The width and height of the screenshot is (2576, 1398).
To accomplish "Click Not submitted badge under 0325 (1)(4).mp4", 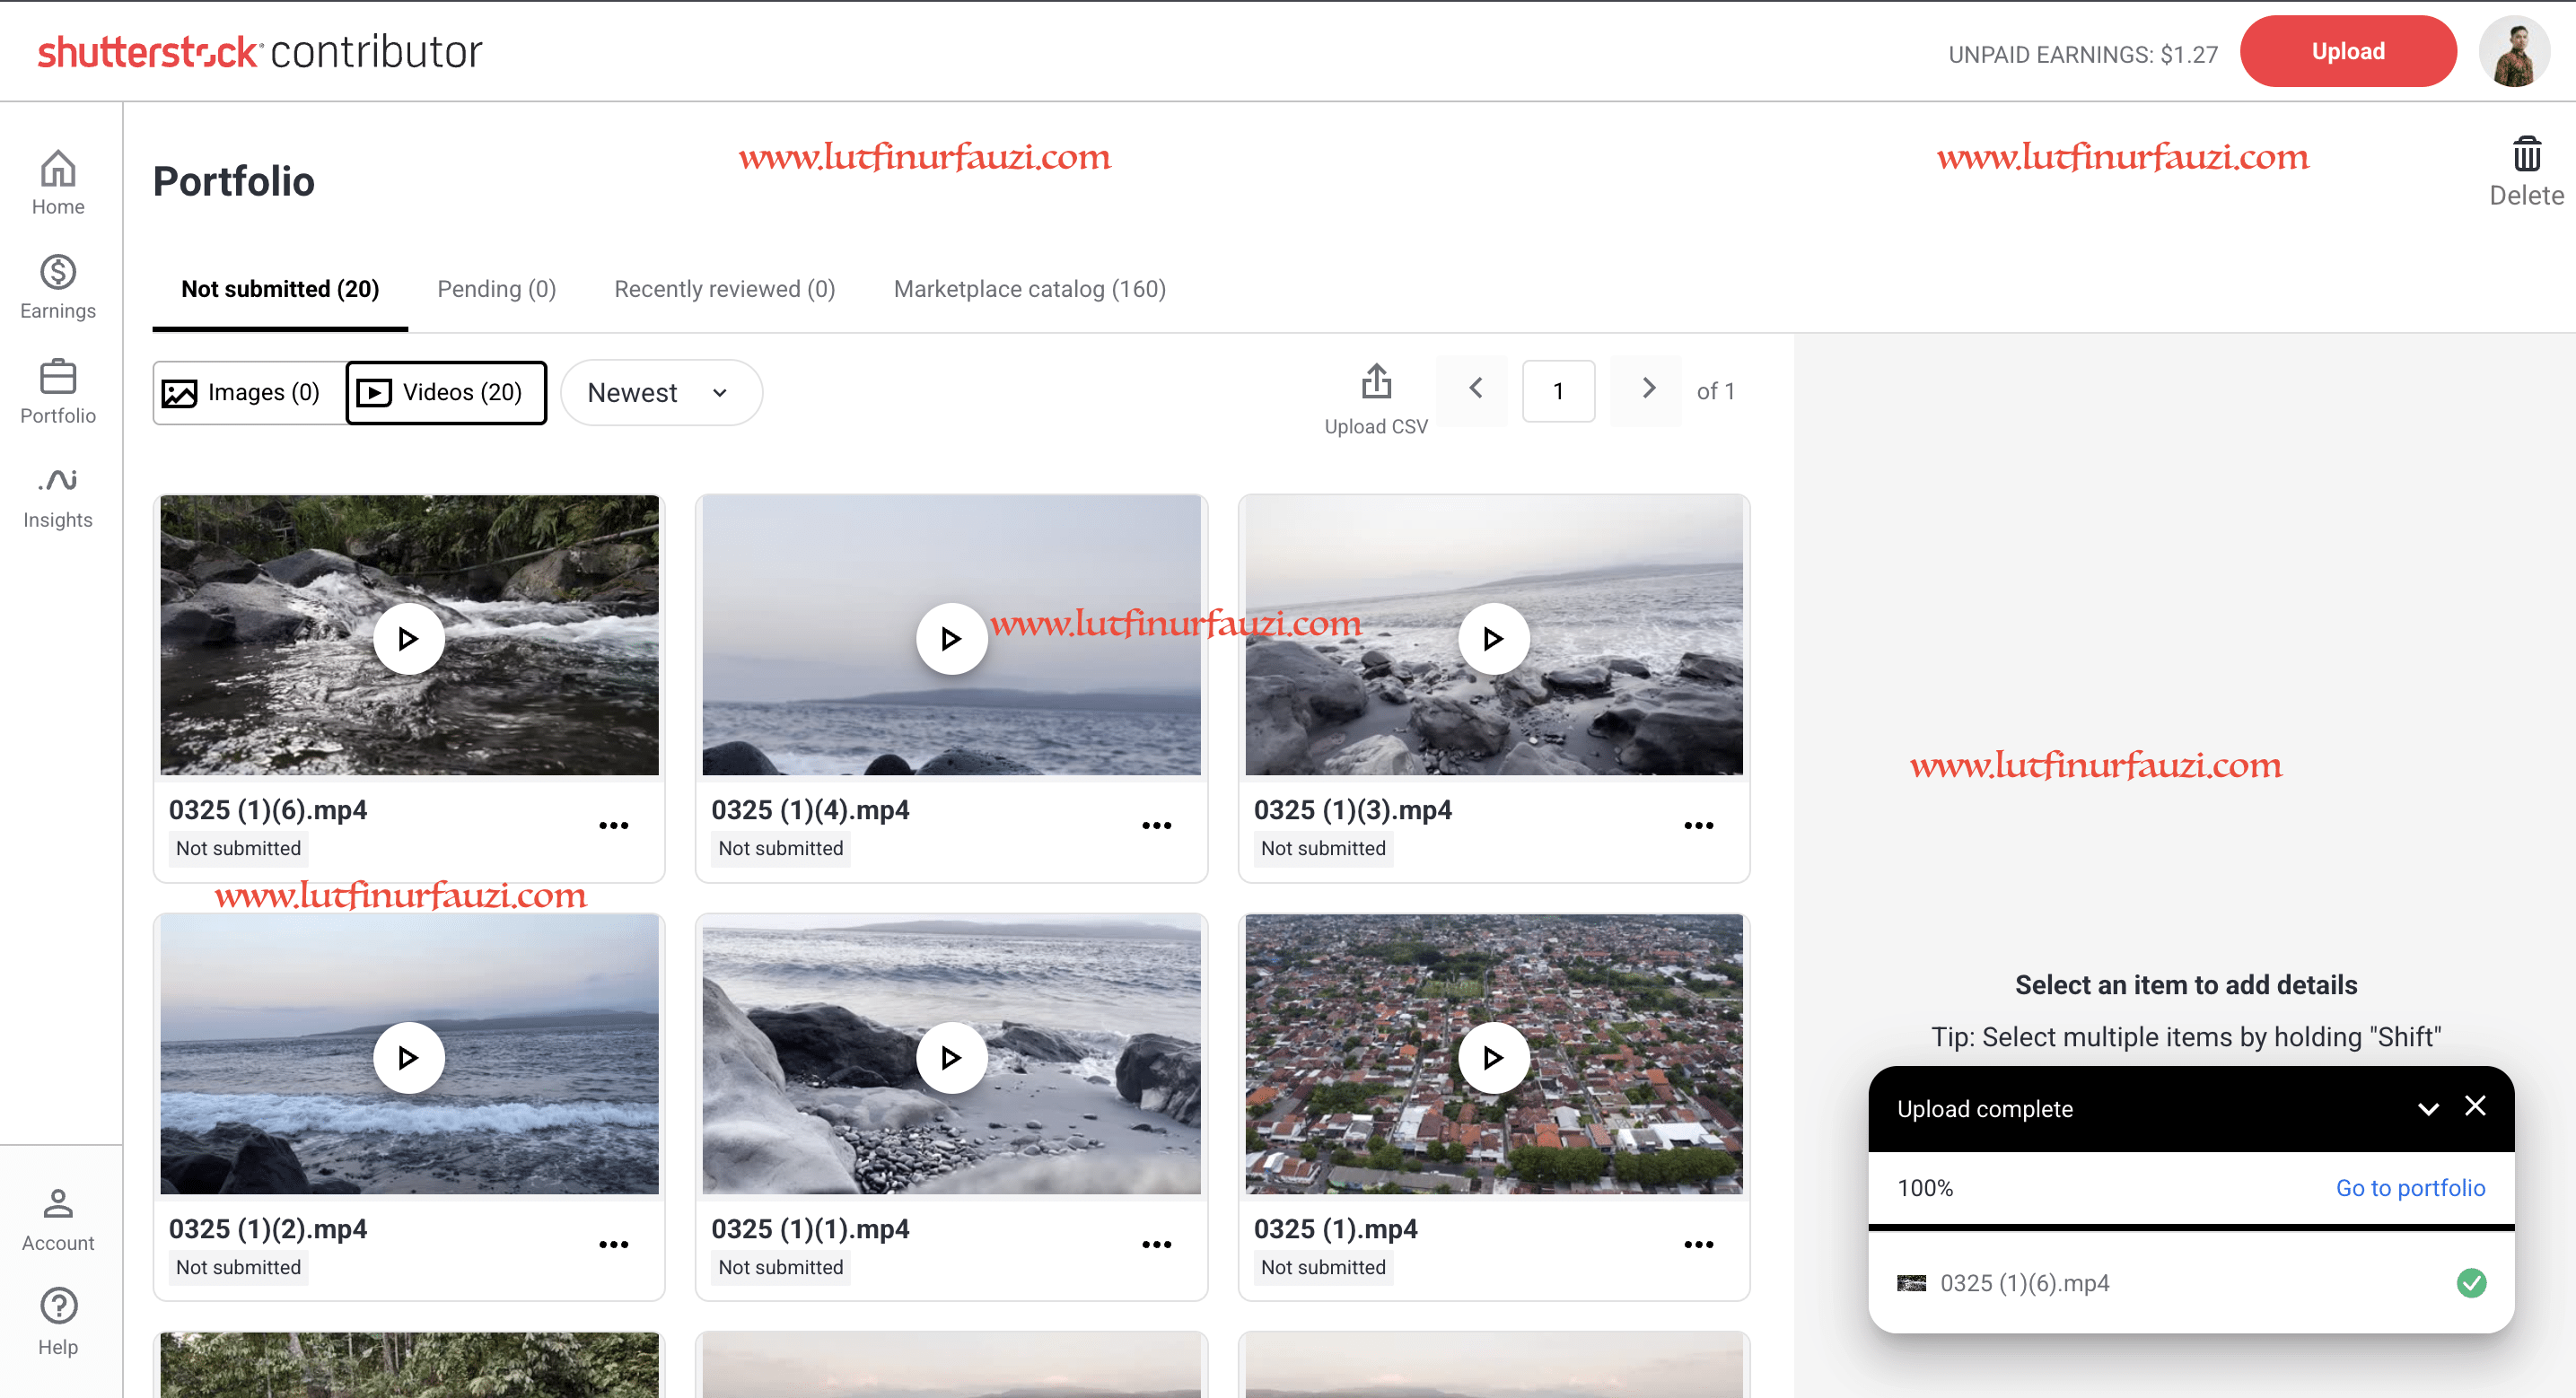I will point(780,848).
